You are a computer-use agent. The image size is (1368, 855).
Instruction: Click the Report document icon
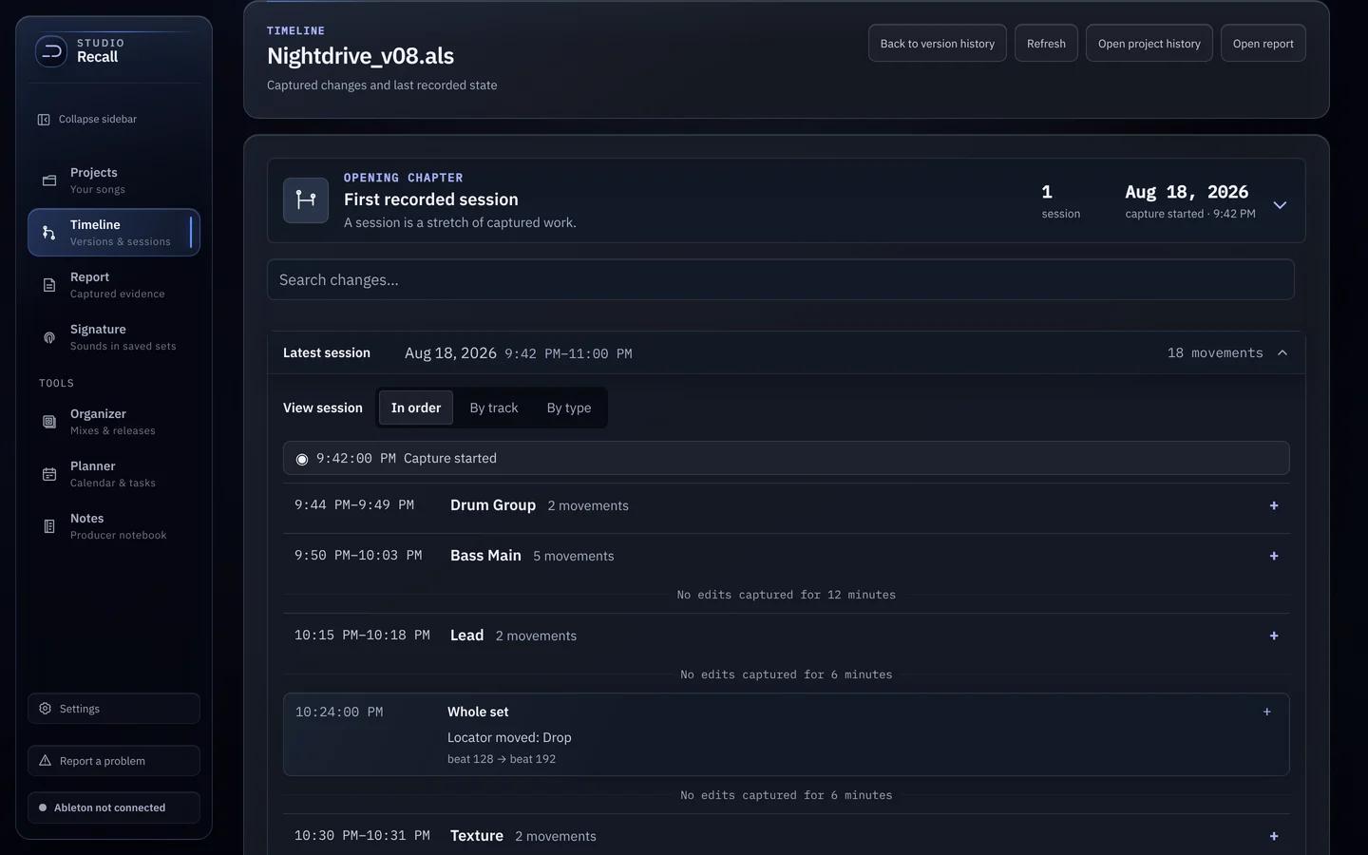[x=49, y=285]
